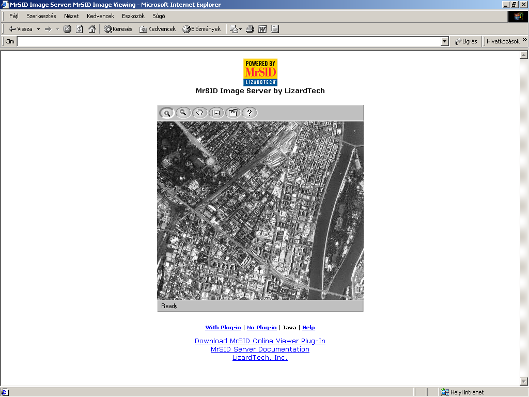Click the full image view button
This screenshot has width=529, height=397.
(x=216, y=113)
